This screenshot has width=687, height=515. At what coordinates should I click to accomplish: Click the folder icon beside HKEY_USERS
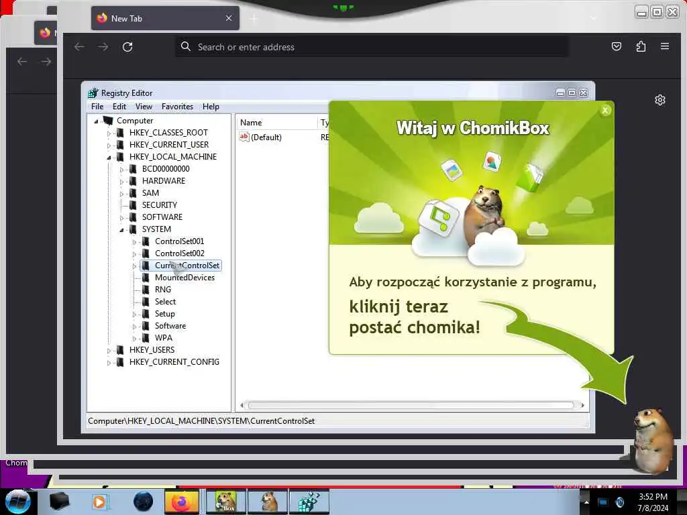121,350
